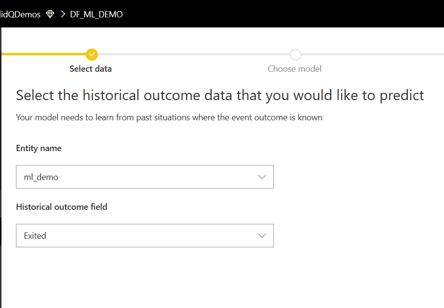Click the chevron in the Exited dropdown
The image size is (444, 308).
click(x=262, y=236)
